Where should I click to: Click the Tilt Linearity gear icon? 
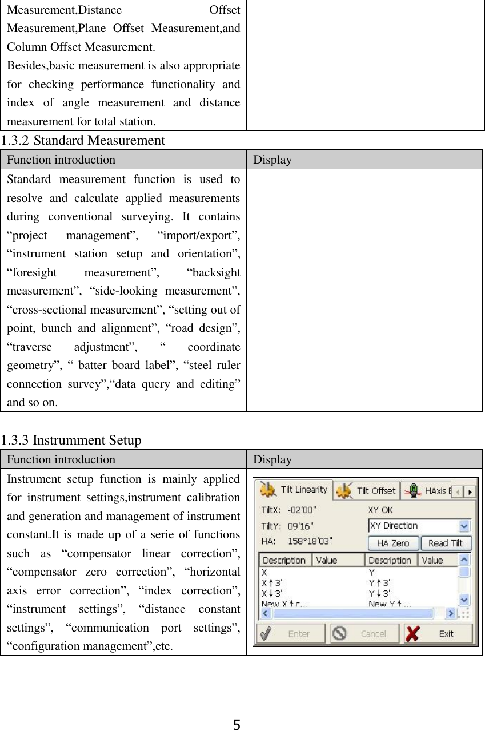tap(268, 490)
